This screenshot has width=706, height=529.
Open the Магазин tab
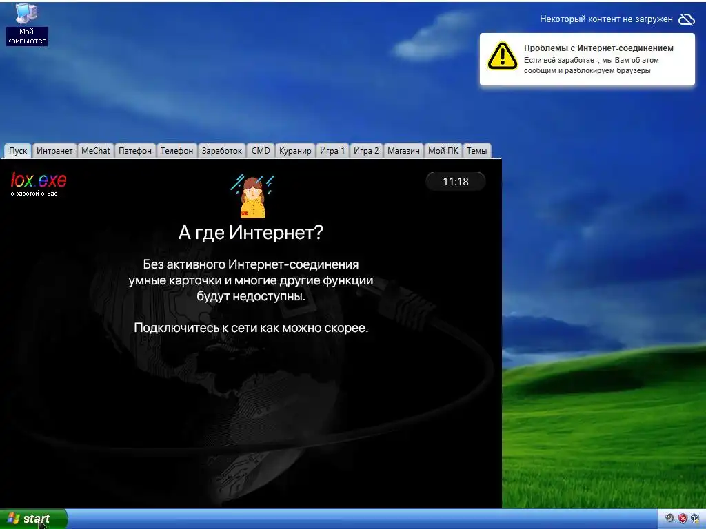(403, 151)
